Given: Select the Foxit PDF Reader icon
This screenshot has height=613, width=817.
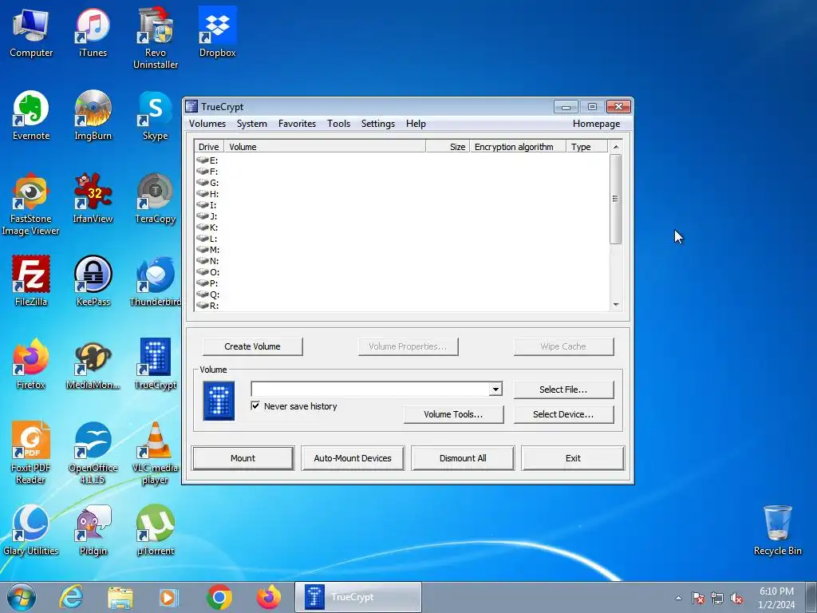Looking at the screenshot, I should tap(31, 453).
